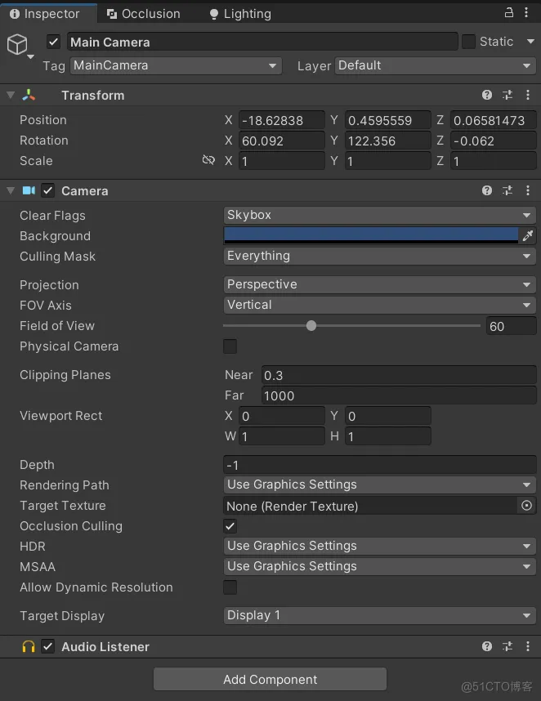Image resolution: width=541 pixels, height=701 pixels.
Task: Switch to the Lighting tab
Action: (240, 14)
